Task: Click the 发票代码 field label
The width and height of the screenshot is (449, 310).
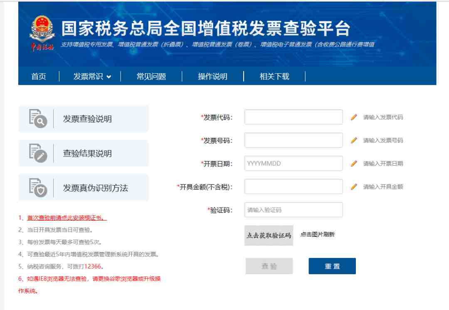Action: point(217,117)
